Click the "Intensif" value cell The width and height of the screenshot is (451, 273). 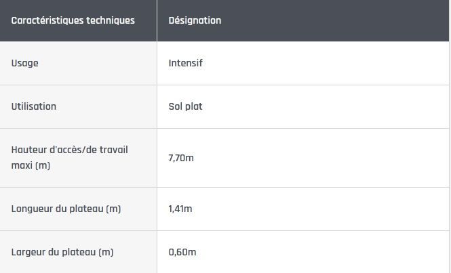point(185,63)
